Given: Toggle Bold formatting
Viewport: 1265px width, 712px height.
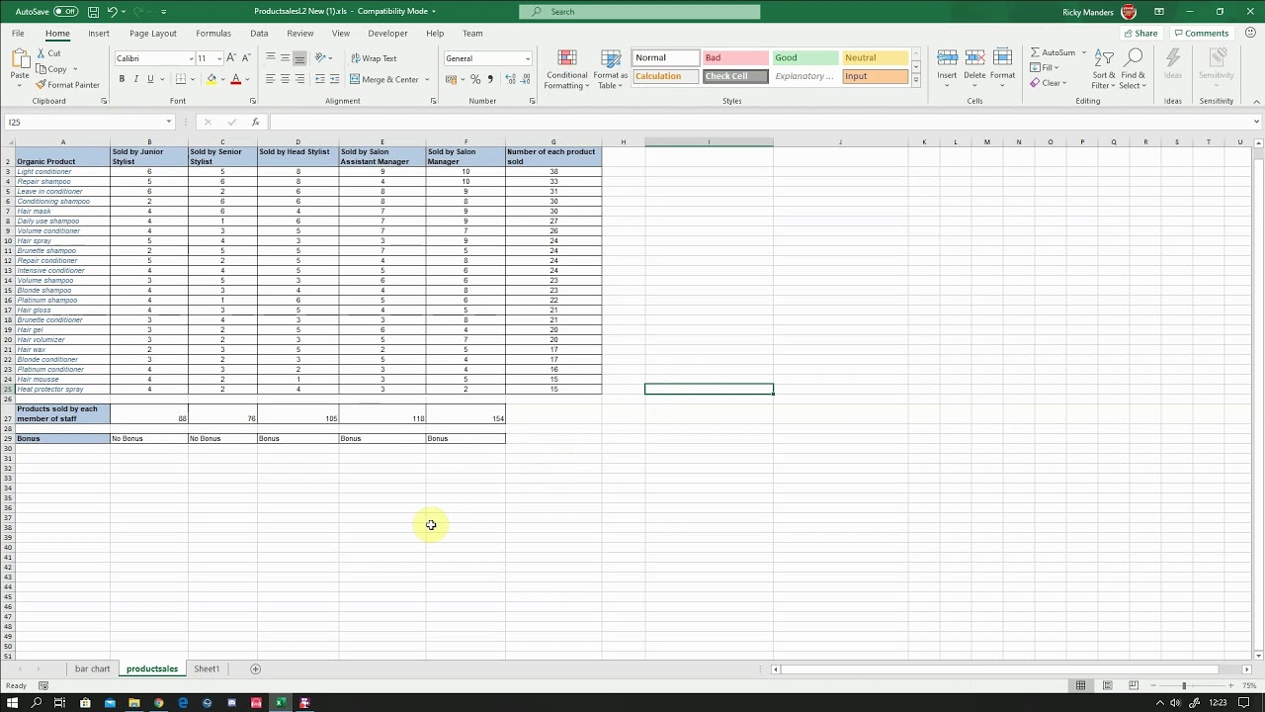Looking at the screenshot, I should pos(123,79).
